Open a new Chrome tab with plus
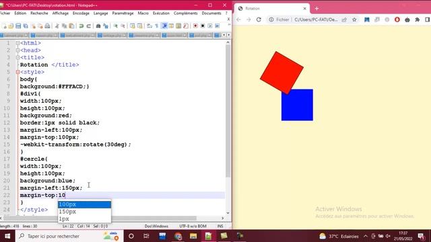 click(317, 9)
